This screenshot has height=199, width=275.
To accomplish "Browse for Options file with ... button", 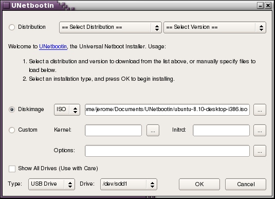I will tap(260, 151).
